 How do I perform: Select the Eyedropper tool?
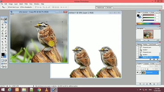click(6, 48)
